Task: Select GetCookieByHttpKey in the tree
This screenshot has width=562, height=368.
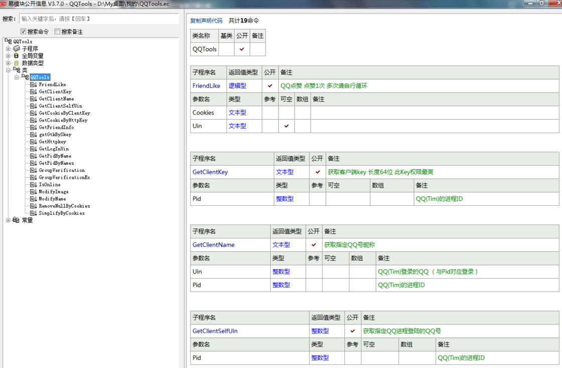Action: pyautogui.click(x=63, y=120)
